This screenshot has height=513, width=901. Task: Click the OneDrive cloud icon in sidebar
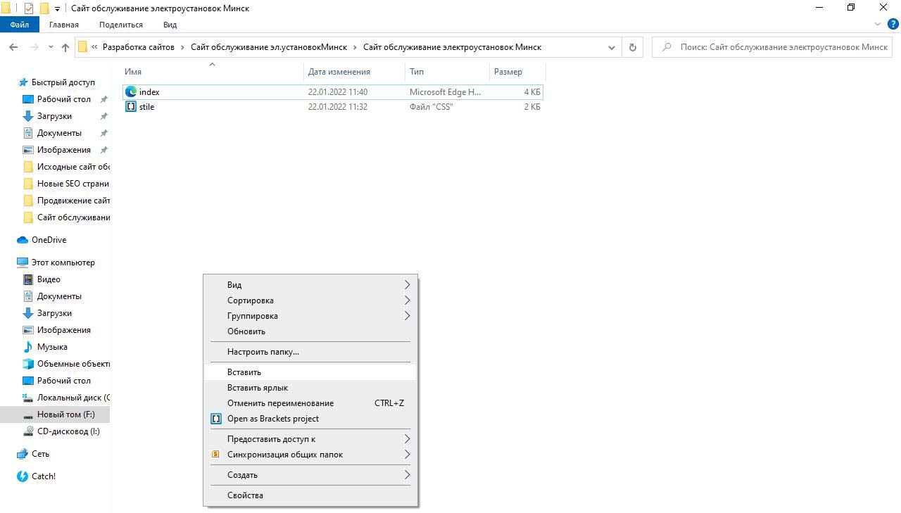[x=22, y=240]
